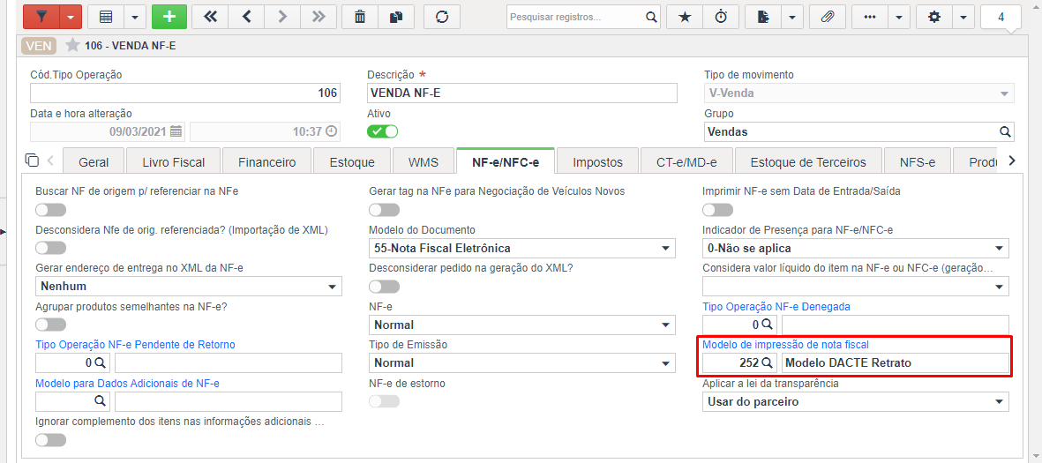Click the export document icon
The width and height of the screenshot is (1042, 463).
(762, 17)
